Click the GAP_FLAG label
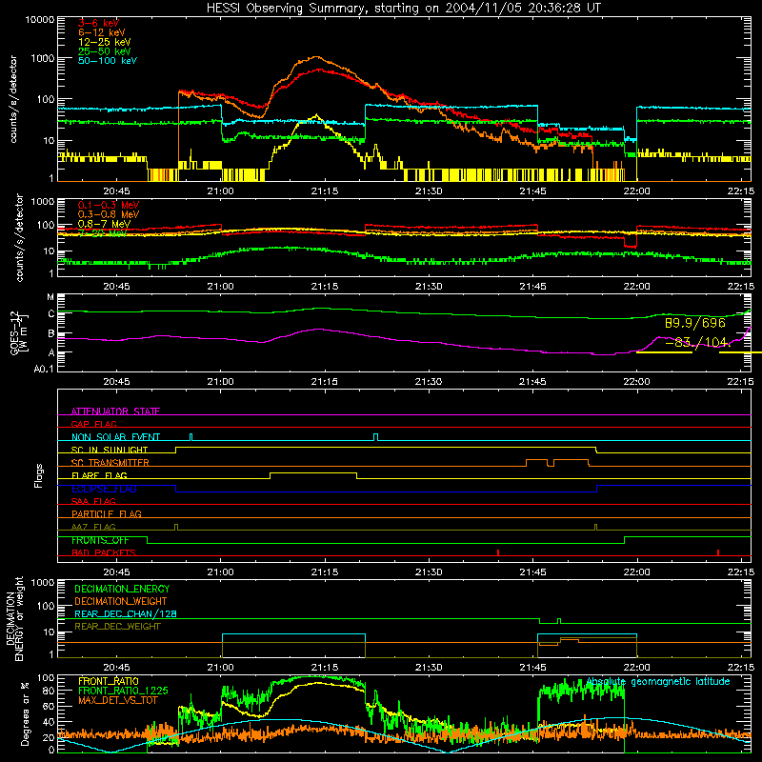Screen dimensions: 762x762 [93, 424]
